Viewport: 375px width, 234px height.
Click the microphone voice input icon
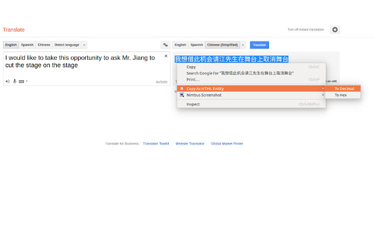(x=15, y=81)
